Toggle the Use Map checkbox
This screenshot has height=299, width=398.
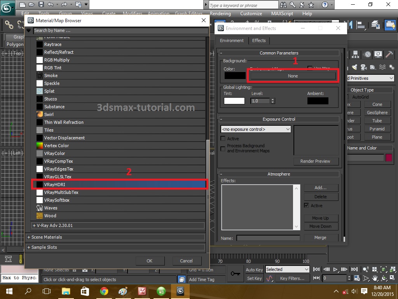coord(310,68)
